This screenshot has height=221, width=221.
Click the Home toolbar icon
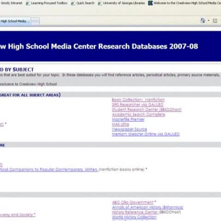tap(203, 21)
